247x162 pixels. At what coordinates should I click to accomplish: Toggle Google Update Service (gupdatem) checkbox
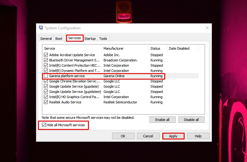click(x=46, y=92)
